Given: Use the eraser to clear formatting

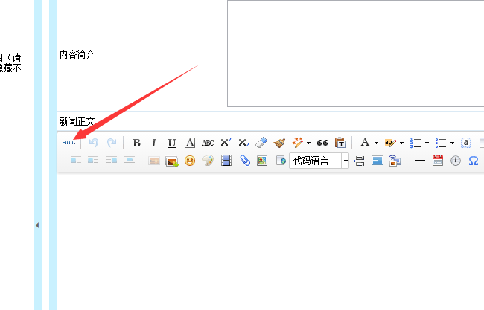Looking at the screenshot, I should click(261, 143).
